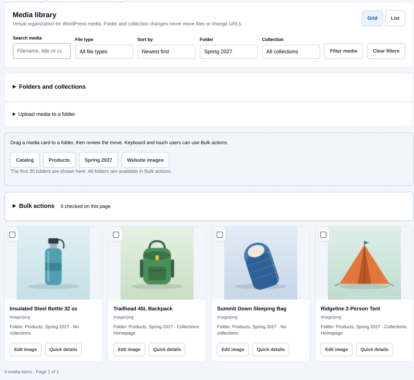The width and height of the screenshot is (414, 380).
Task: Click the title Trailhead 45L Backpack
Action: (143, 309)
